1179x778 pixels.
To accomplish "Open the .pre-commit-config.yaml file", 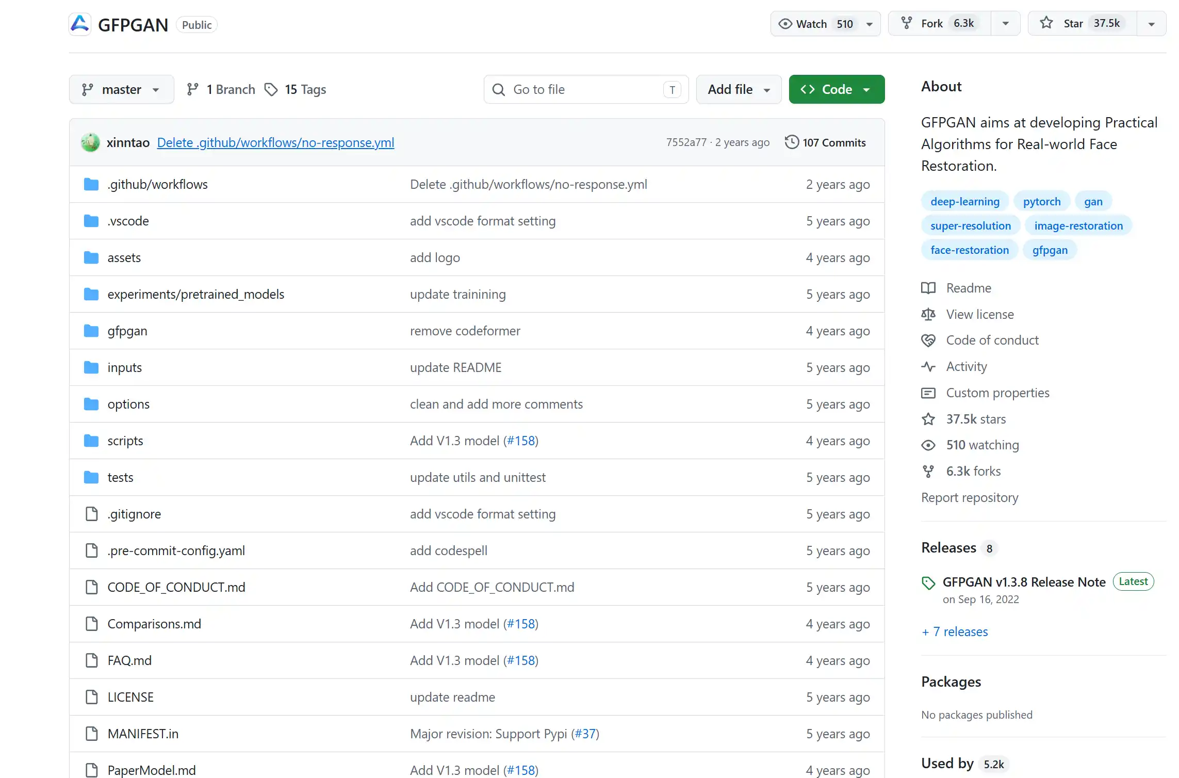I will [x=176, y=550].
